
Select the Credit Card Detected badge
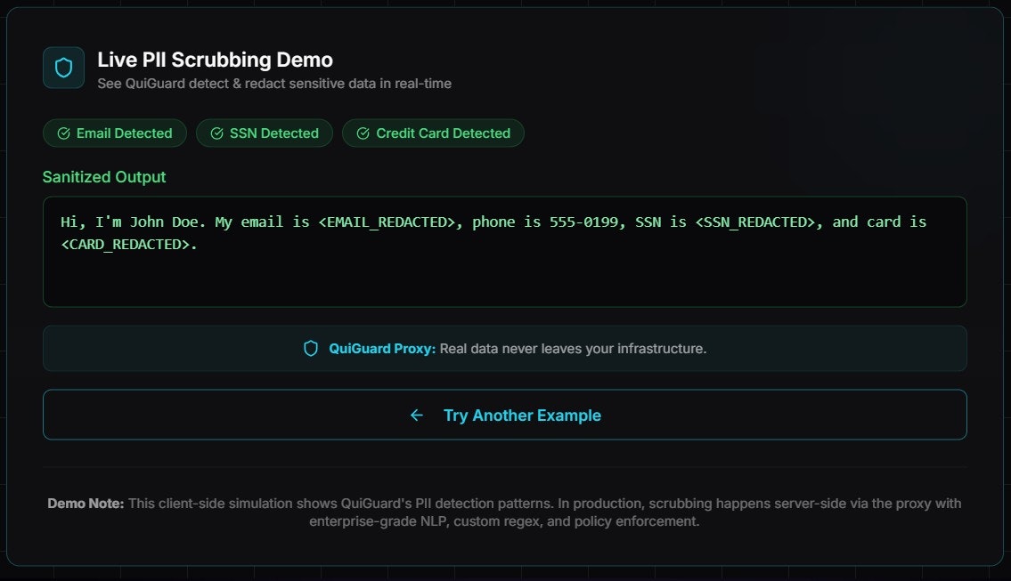(433, 133)
